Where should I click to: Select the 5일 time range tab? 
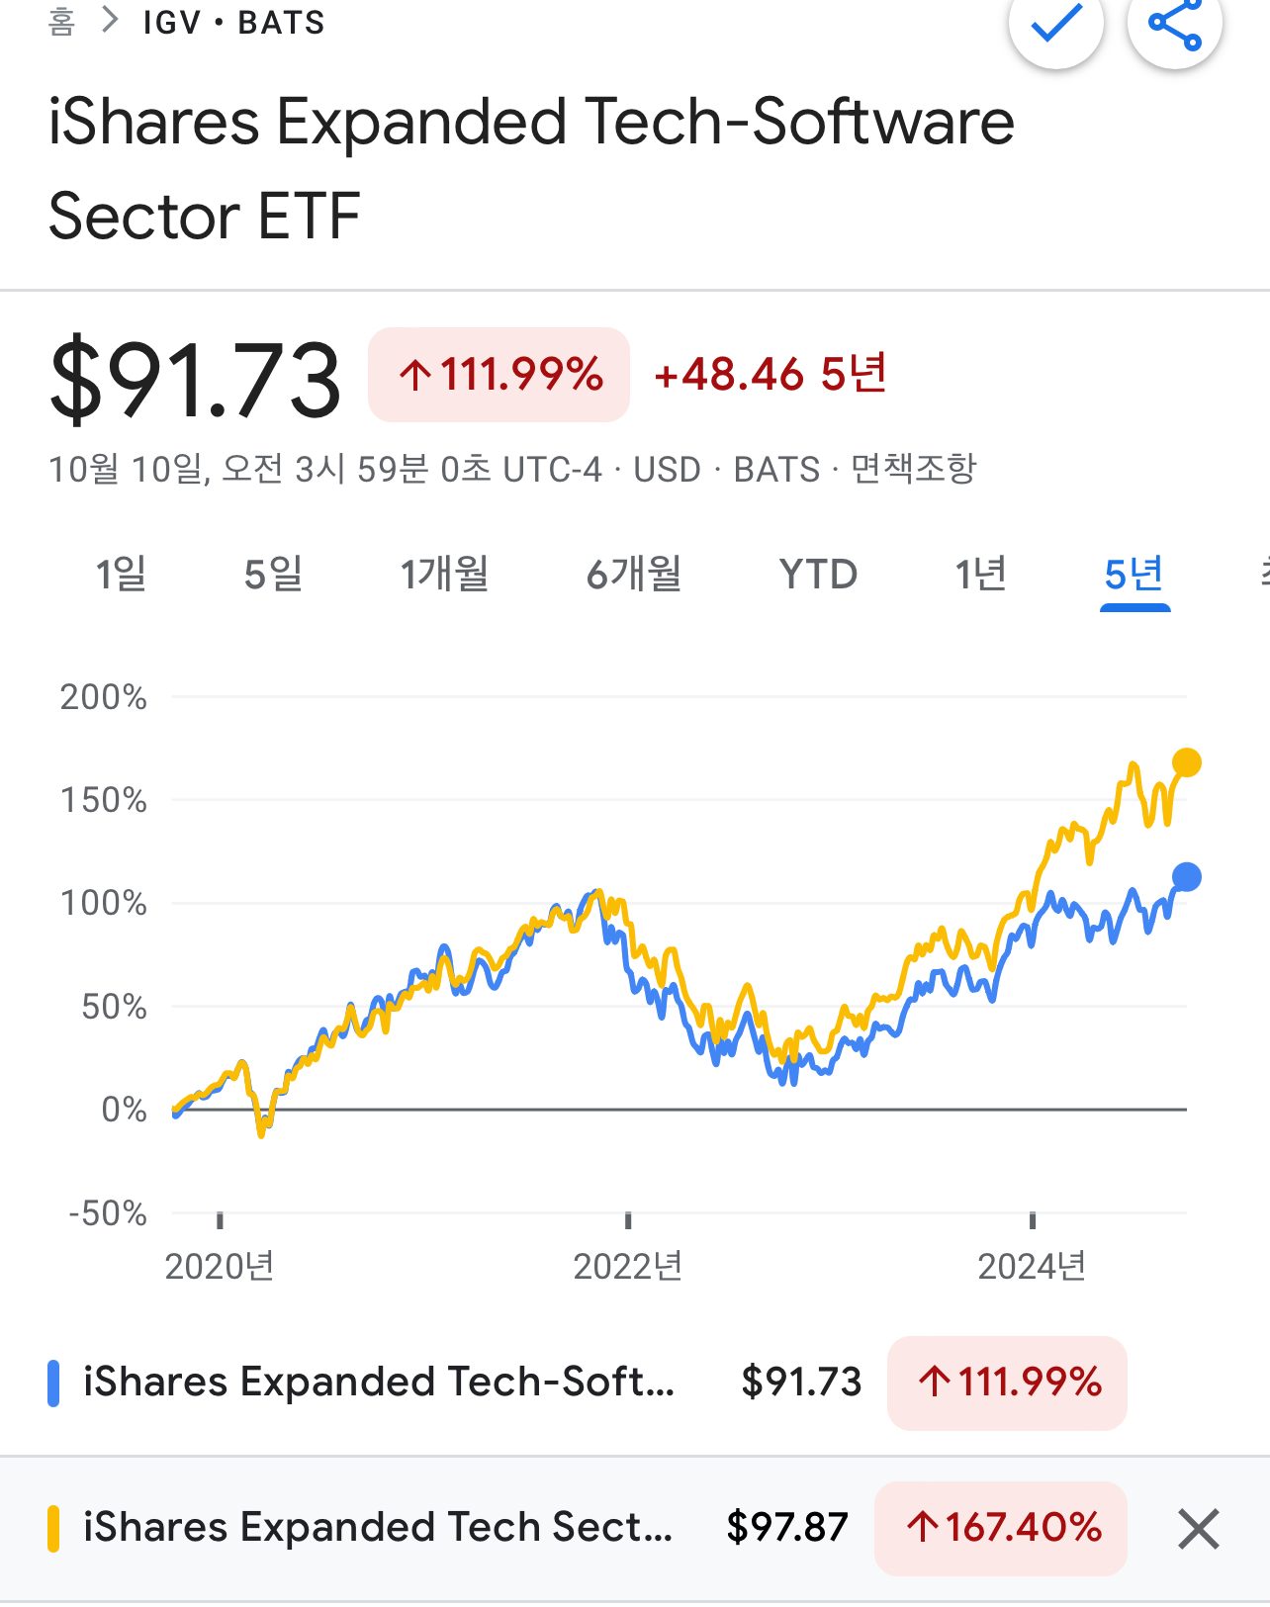click(273, 574)
